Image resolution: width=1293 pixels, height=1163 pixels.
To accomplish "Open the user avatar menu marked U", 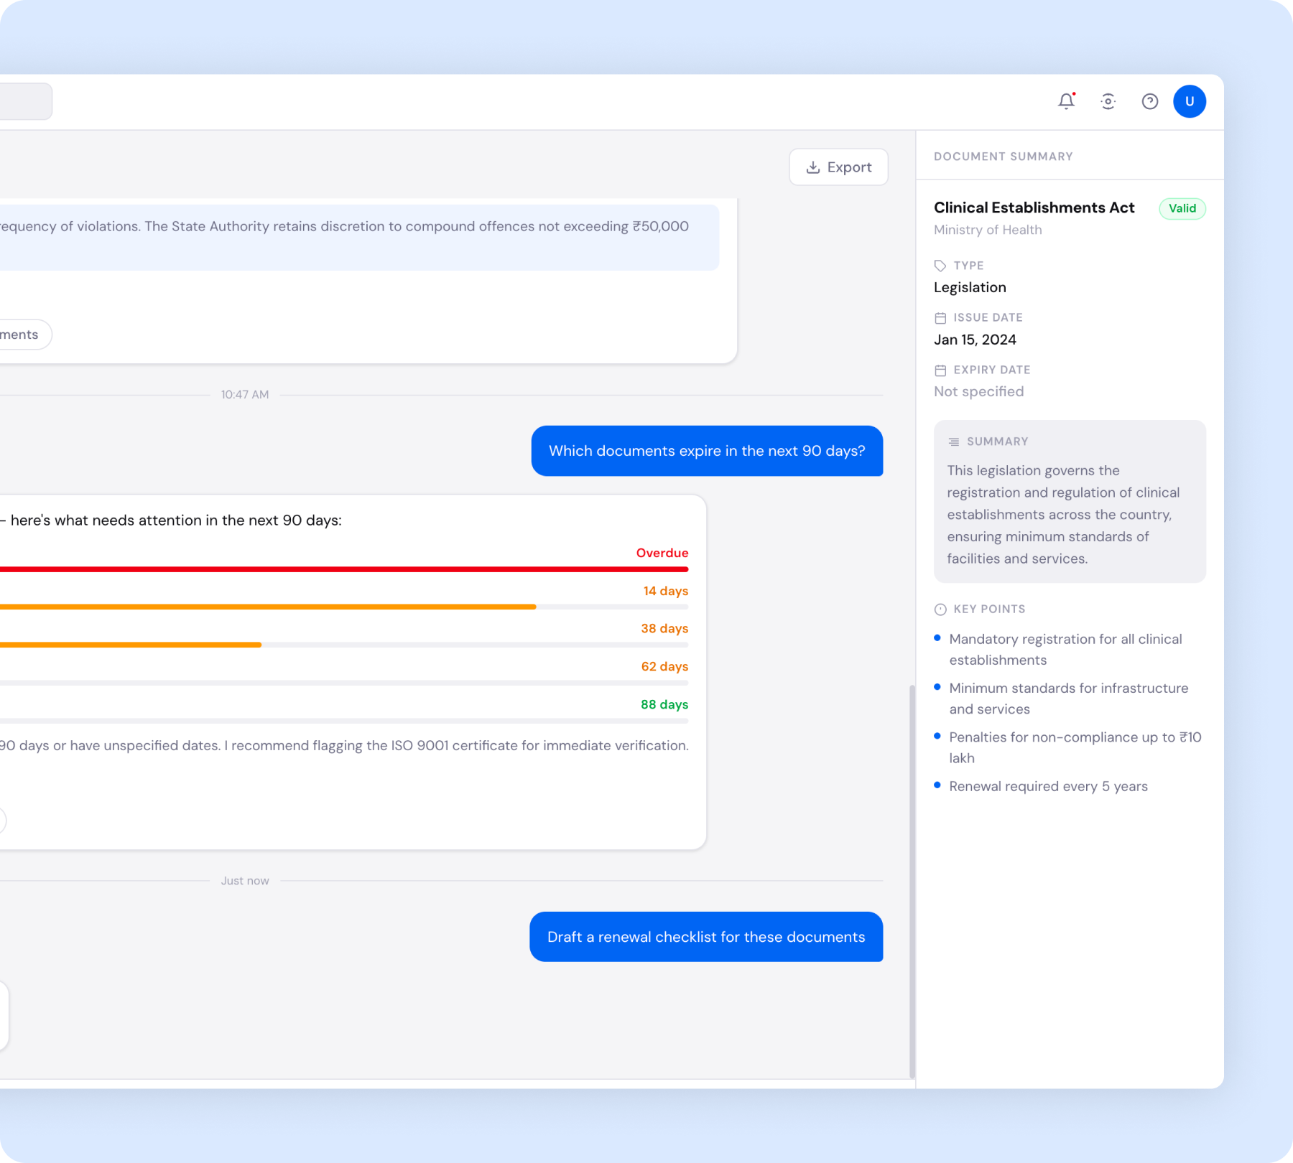I will 1190,101.
